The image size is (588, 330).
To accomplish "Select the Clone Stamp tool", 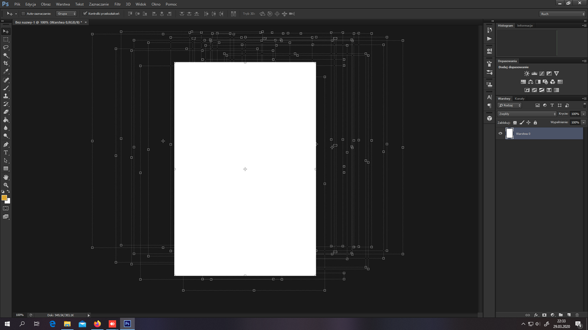I will [6, 96].
